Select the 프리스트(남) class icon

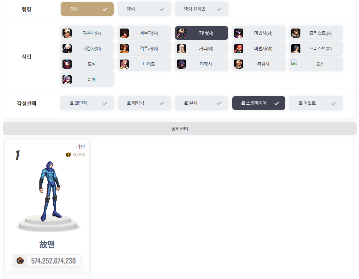[x=296, y=33]
